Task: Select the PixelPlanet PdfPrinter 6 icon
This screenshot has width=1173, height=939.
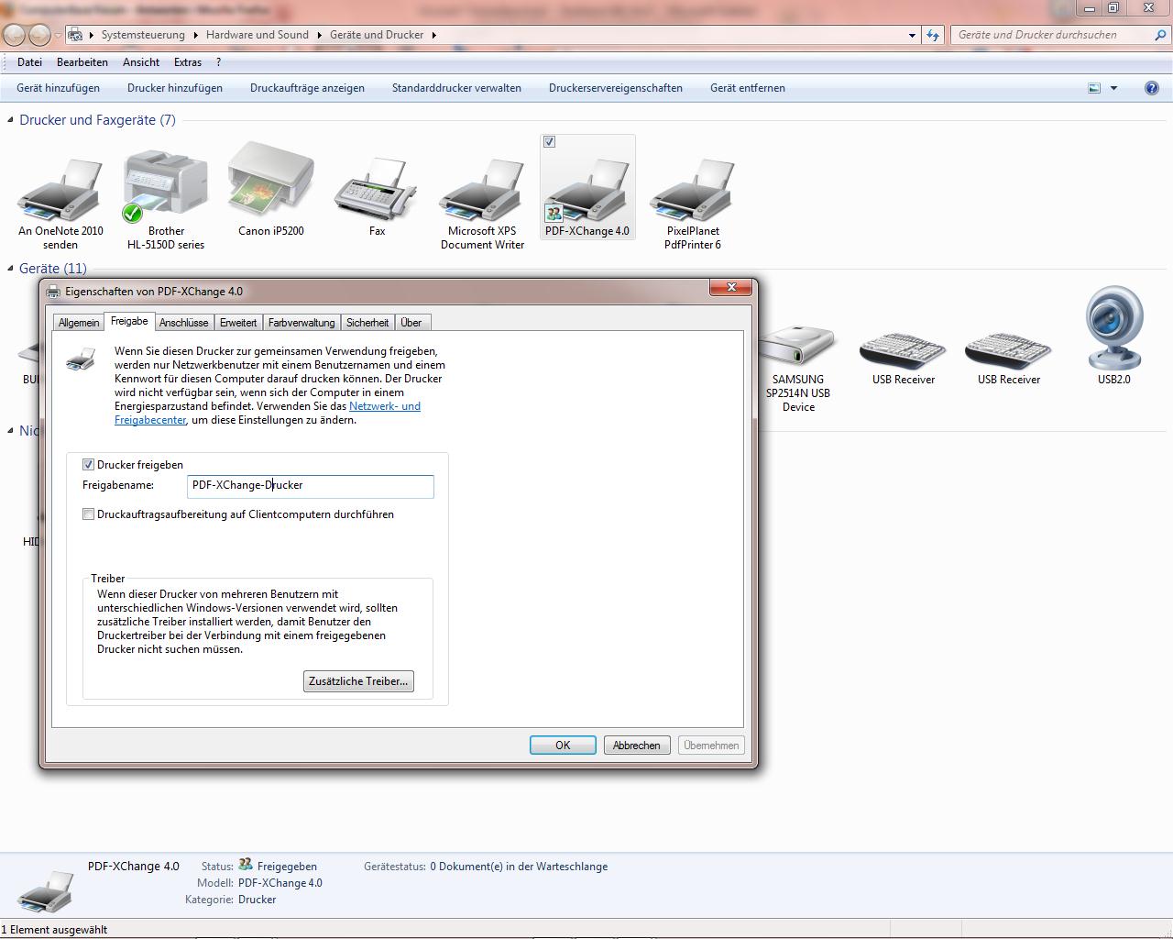Action: [693, 204]
